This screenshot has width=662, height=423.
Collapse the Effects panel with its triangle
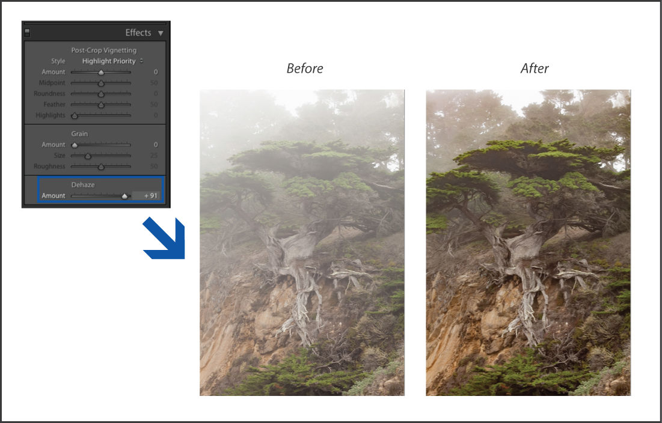160,33
